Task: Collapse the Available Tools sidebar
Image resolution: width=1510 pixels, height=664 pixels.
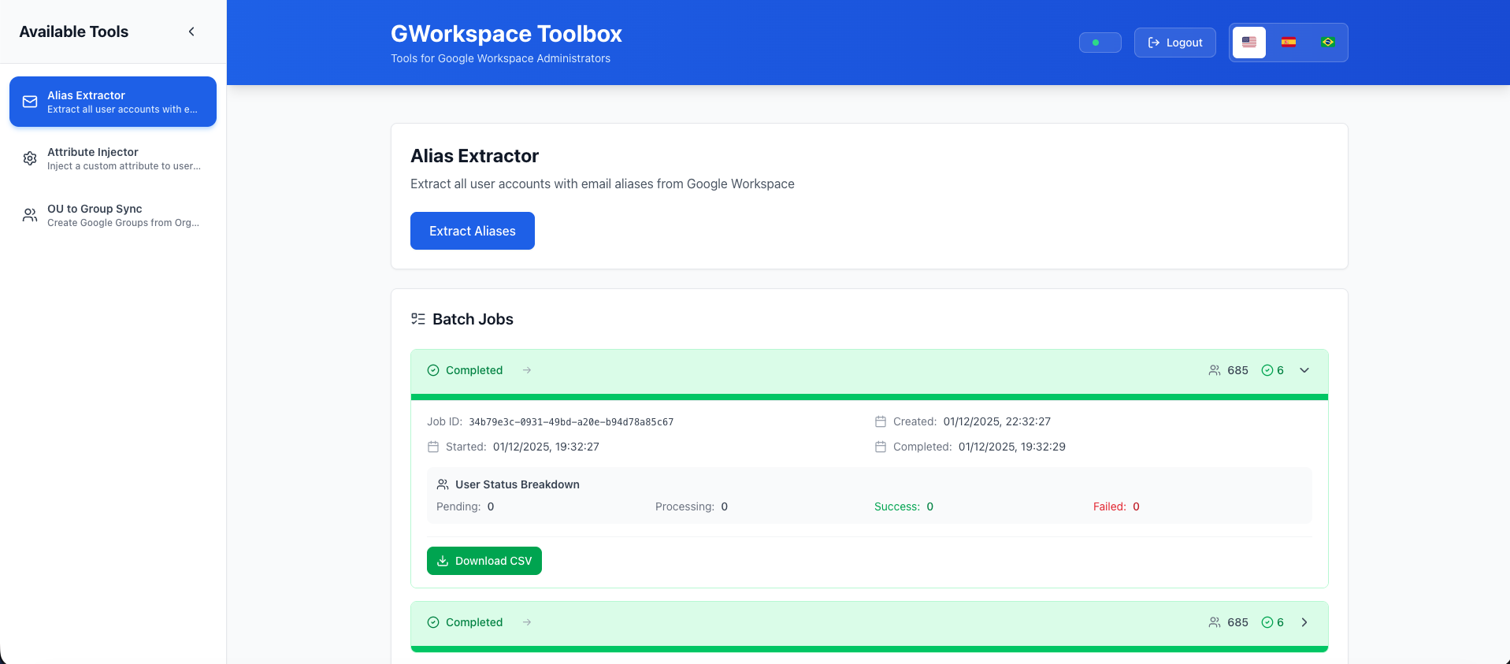Action: [191, 32]
